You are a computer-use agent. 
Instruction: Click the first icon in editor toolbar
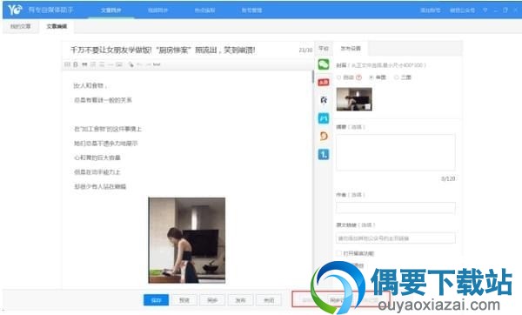[x=67, y=64]
